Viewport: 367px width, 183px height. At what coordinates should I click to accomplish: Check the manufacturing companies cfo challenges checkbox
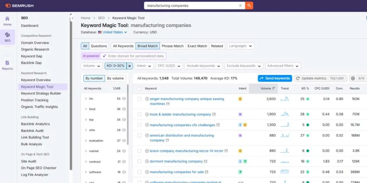(x=139, y=125)
